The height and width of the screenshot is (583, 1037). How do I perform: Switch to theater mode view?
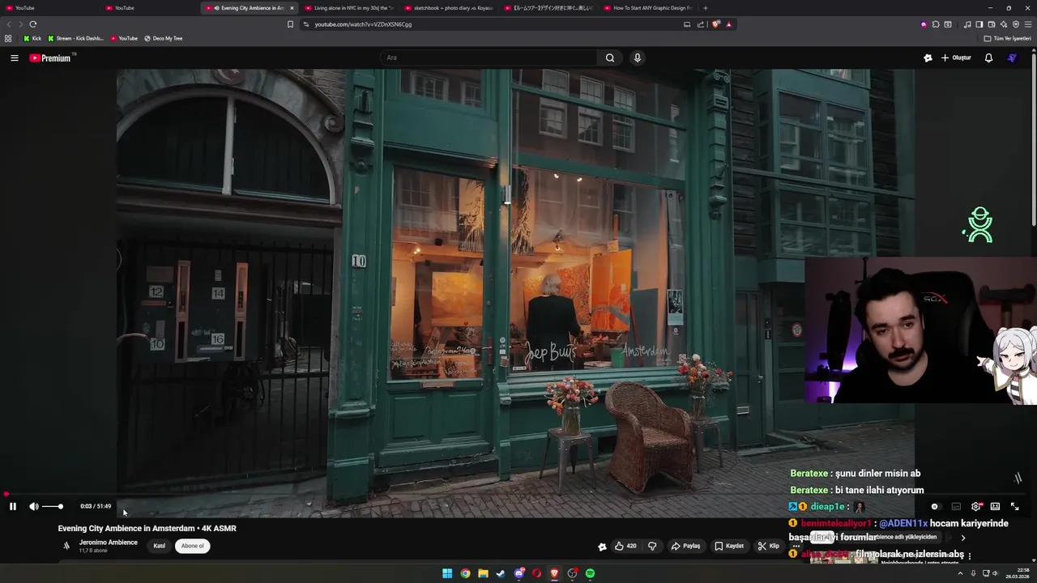coord(995,506)
